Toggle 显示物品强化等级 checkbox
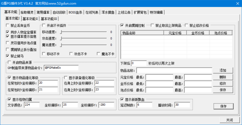This screenshot has width=242, height=125. [9, 77]
